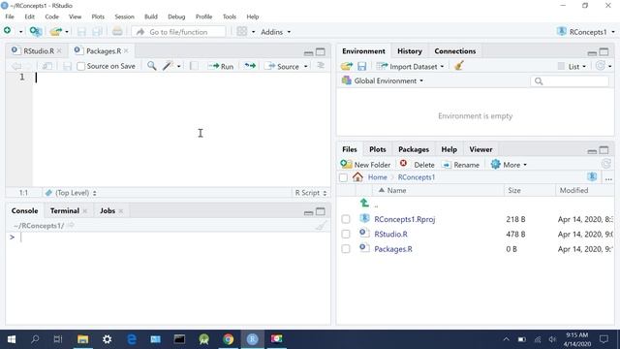The image size is (620, 349).
Task: Open the Import Dataset dropdown
Action: pos(410,66)
